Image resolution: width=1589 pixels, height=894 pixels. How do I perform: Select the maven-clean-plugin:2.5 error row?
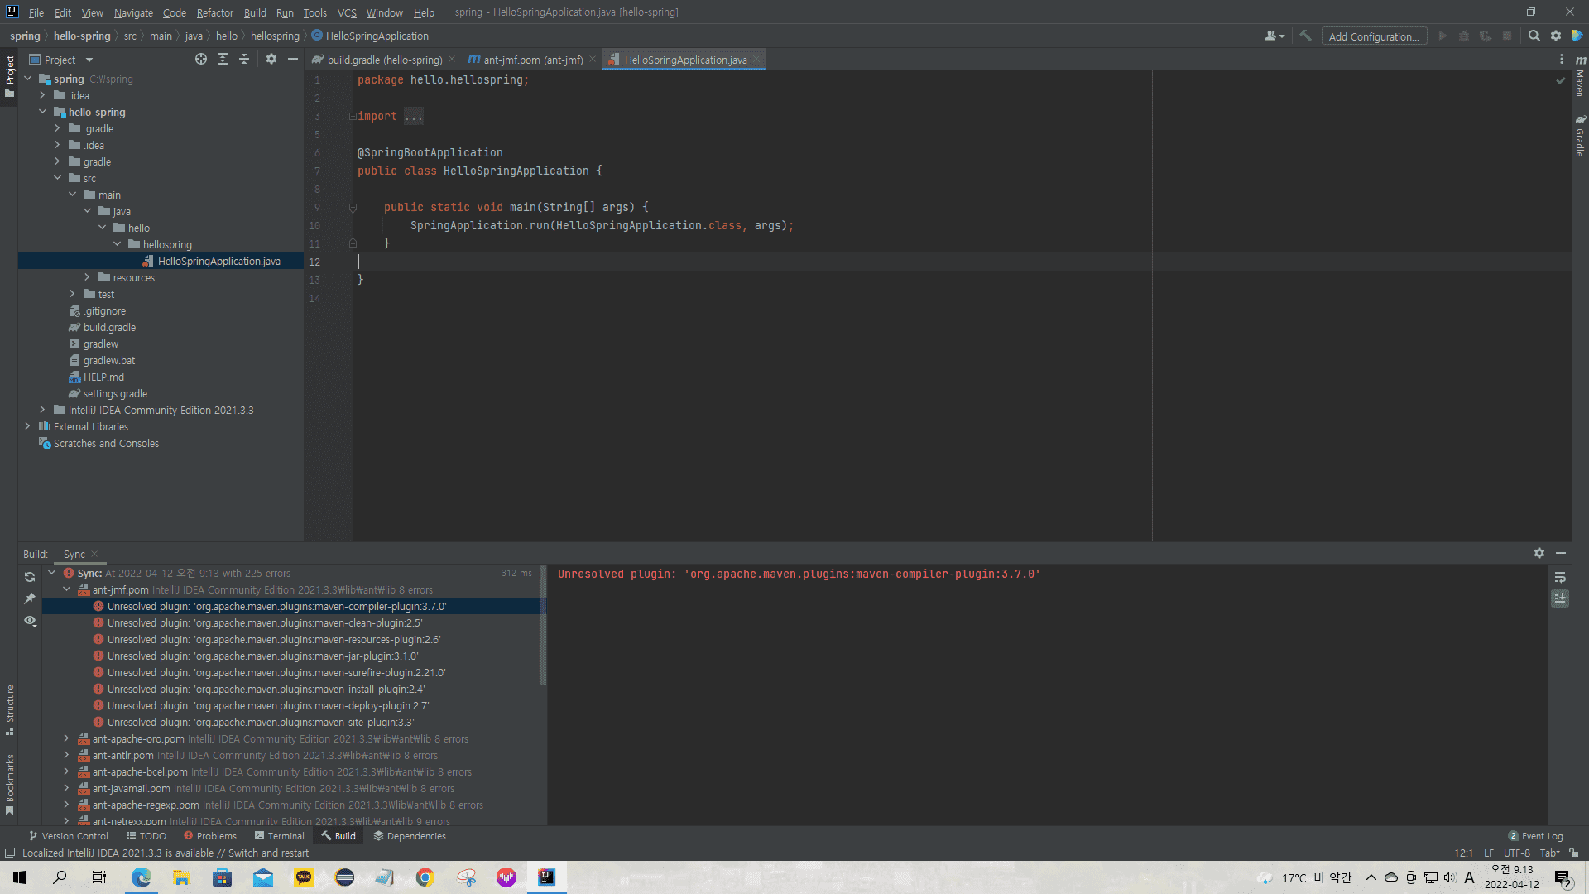(294, 622)
